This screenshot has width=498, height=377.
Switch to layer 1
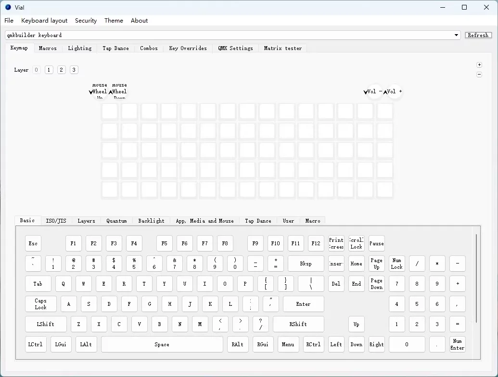49,70
